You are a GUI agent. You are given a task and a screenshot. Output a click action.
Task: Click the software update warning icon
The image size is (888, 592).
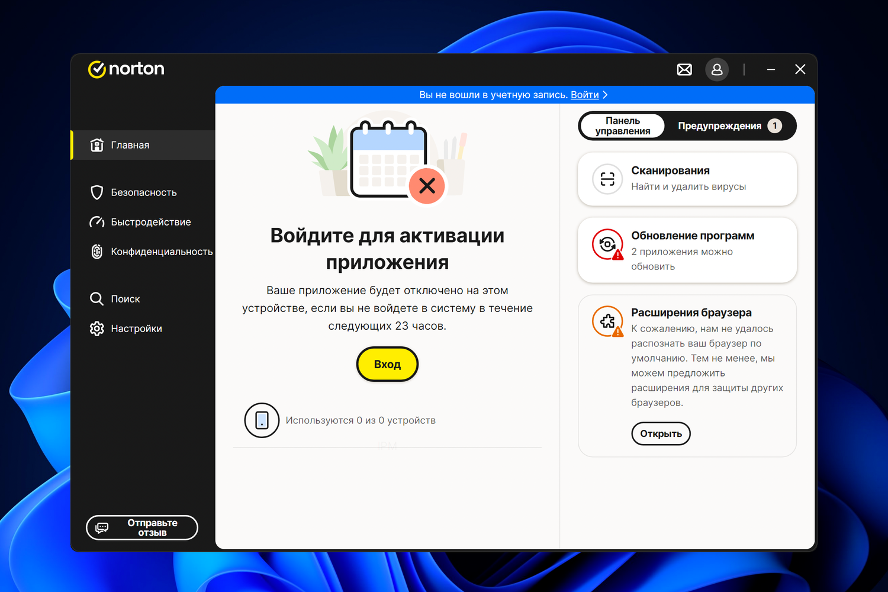(607, 244)
